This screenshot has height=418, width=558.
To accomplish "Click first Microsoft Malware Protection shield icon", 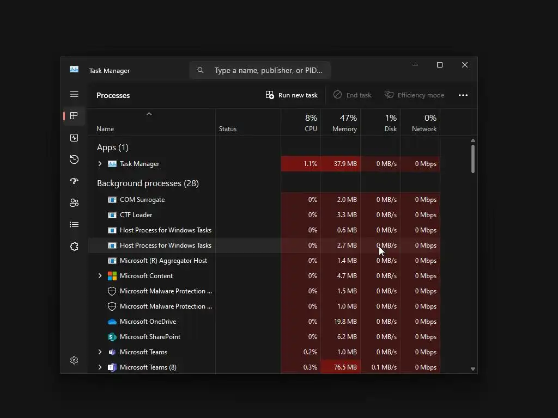I will pyautogui.click(x=112, y=291).
